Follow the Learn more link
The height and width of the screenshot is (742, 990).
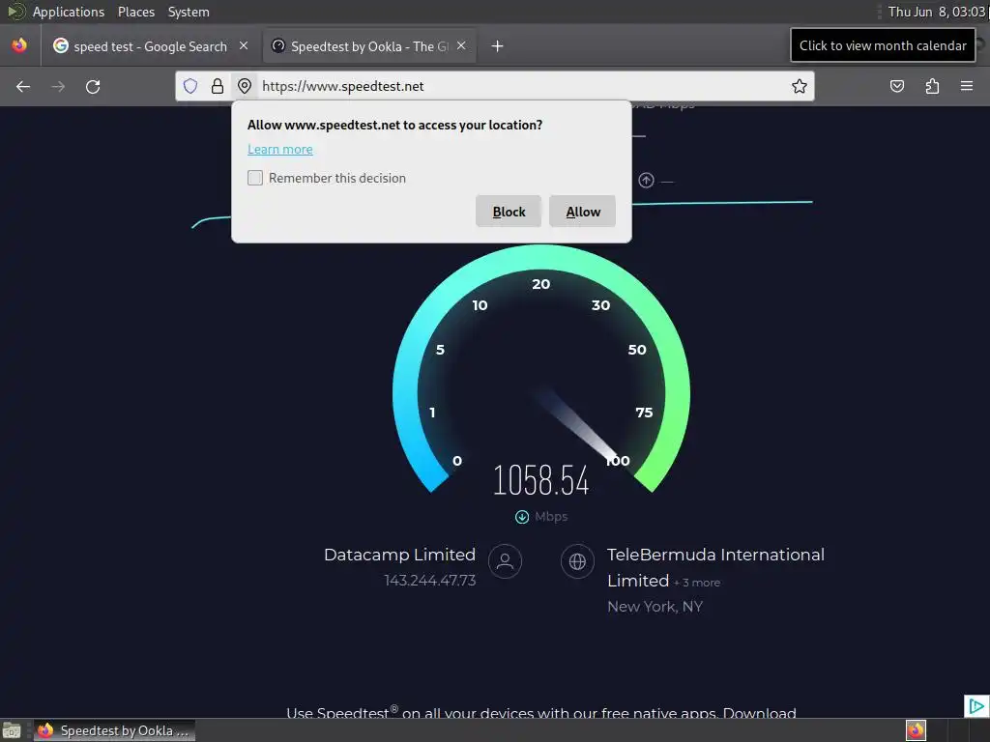(x=280, y=150)
